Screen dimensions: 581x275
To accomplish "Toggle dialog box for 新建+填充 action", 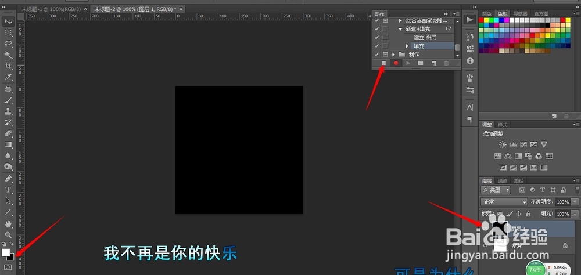I will click(385, 28).
